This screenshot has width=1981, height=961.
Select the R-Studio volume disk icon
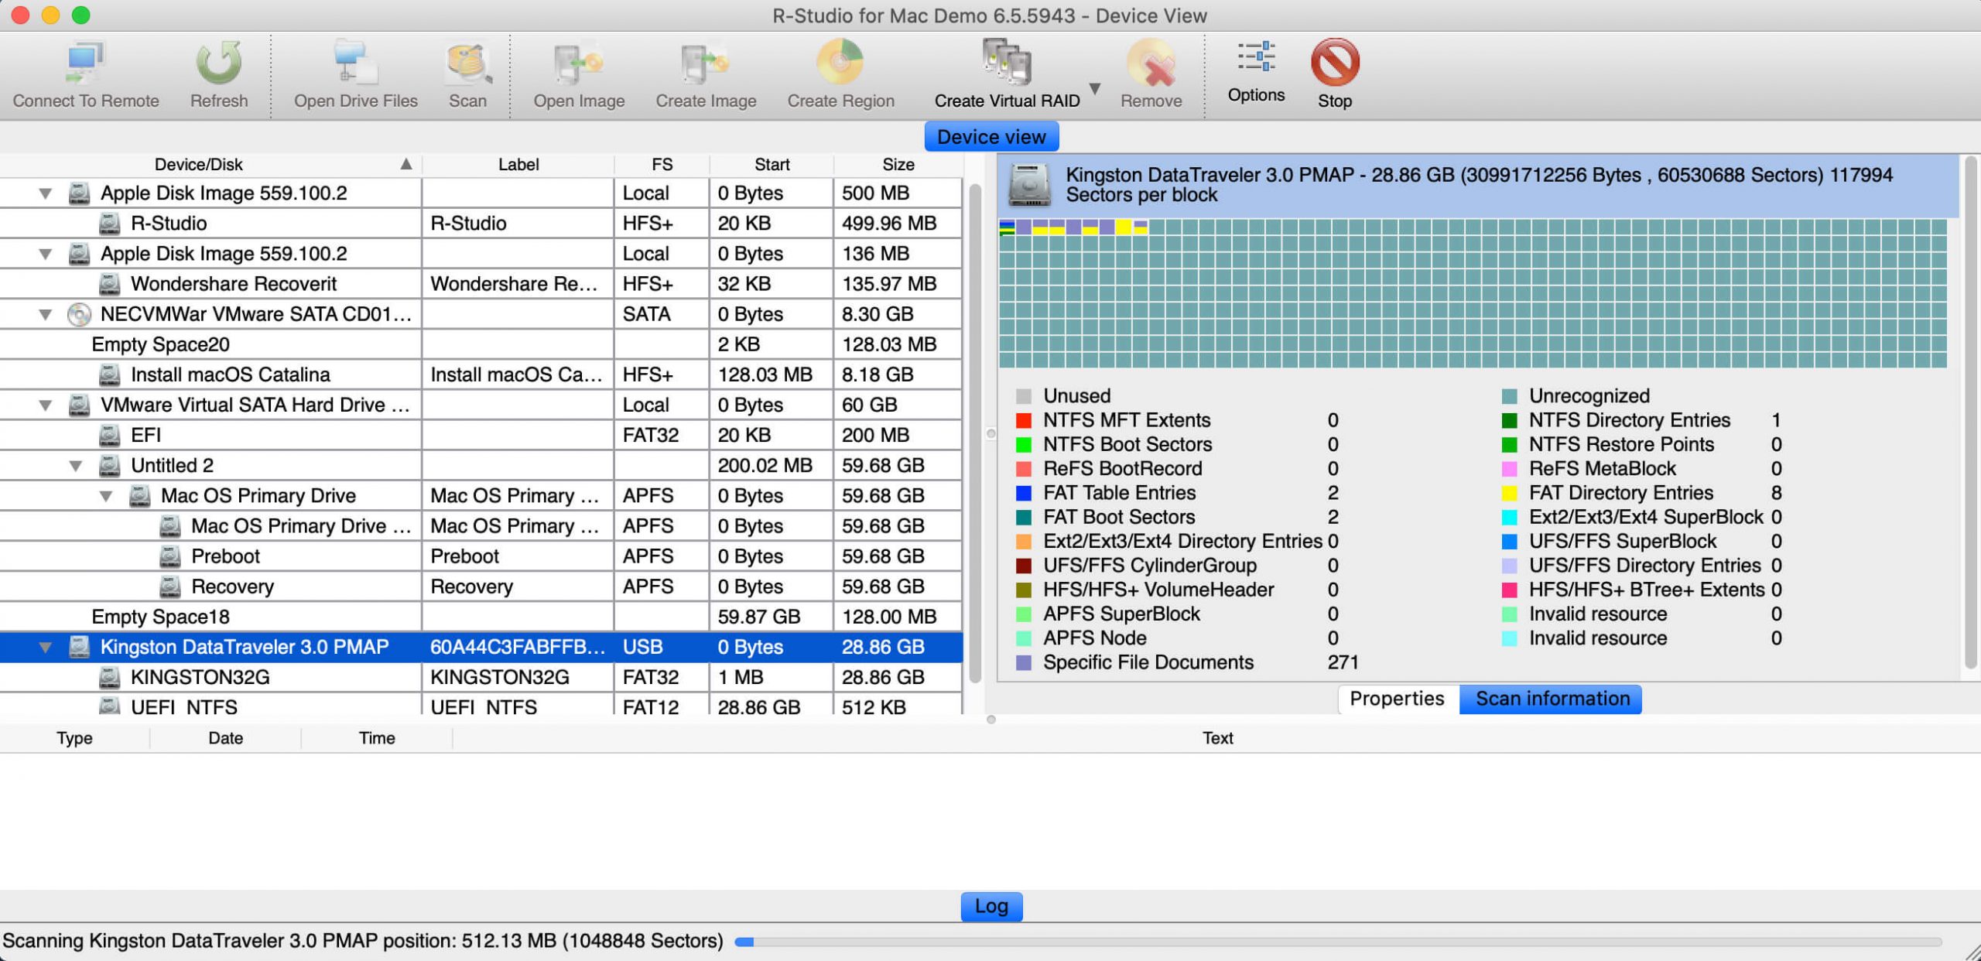110,224
